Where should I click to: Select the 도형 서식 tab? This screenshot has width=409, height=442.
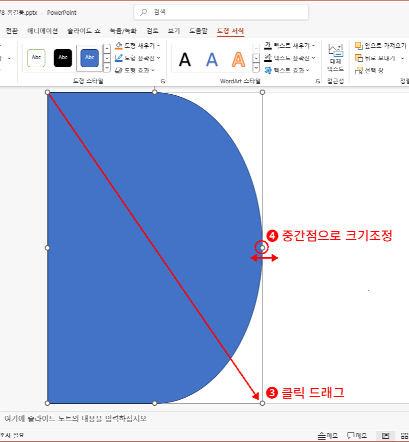[230, 31]
